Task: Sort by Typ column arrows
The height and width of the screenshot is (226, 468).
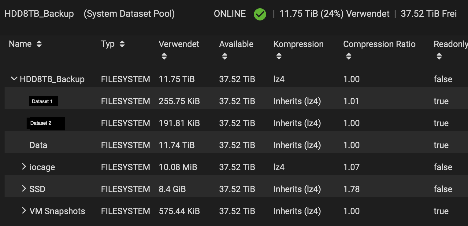Action: tap(122, 44)
